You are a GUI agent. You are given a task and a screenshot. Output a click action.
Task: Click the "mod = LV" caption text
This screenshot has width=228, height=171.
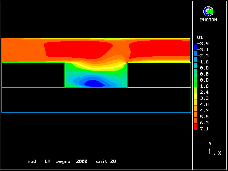click(x=39, y=161)
